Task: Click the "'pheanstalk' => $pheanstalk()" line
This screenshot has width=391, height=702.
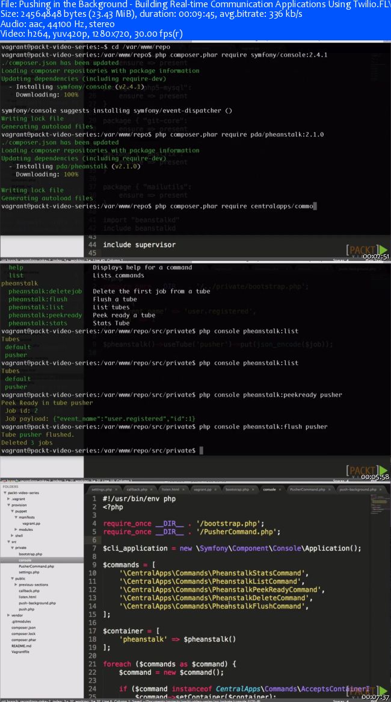Action: coord(177,639)
